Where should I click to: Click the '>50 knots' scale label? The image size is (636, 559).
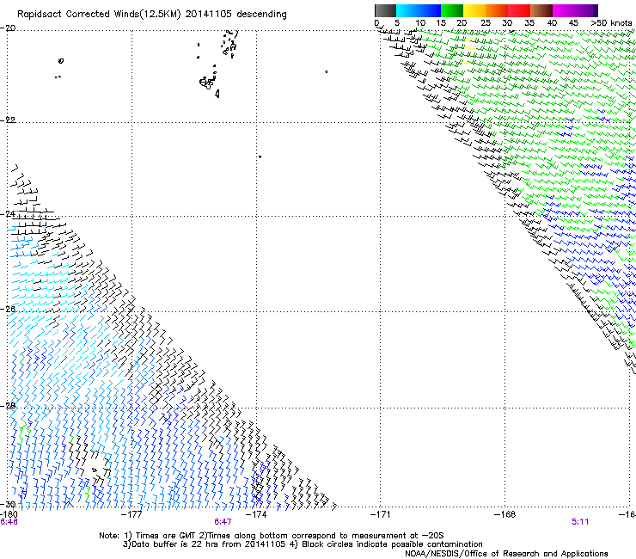[x=611, y=22]
